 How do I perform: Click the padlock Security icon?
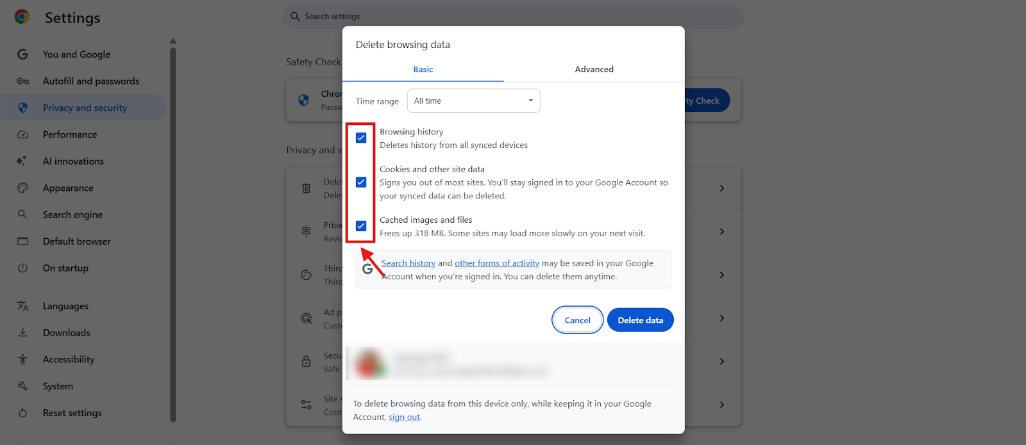[x=306, y=361]
